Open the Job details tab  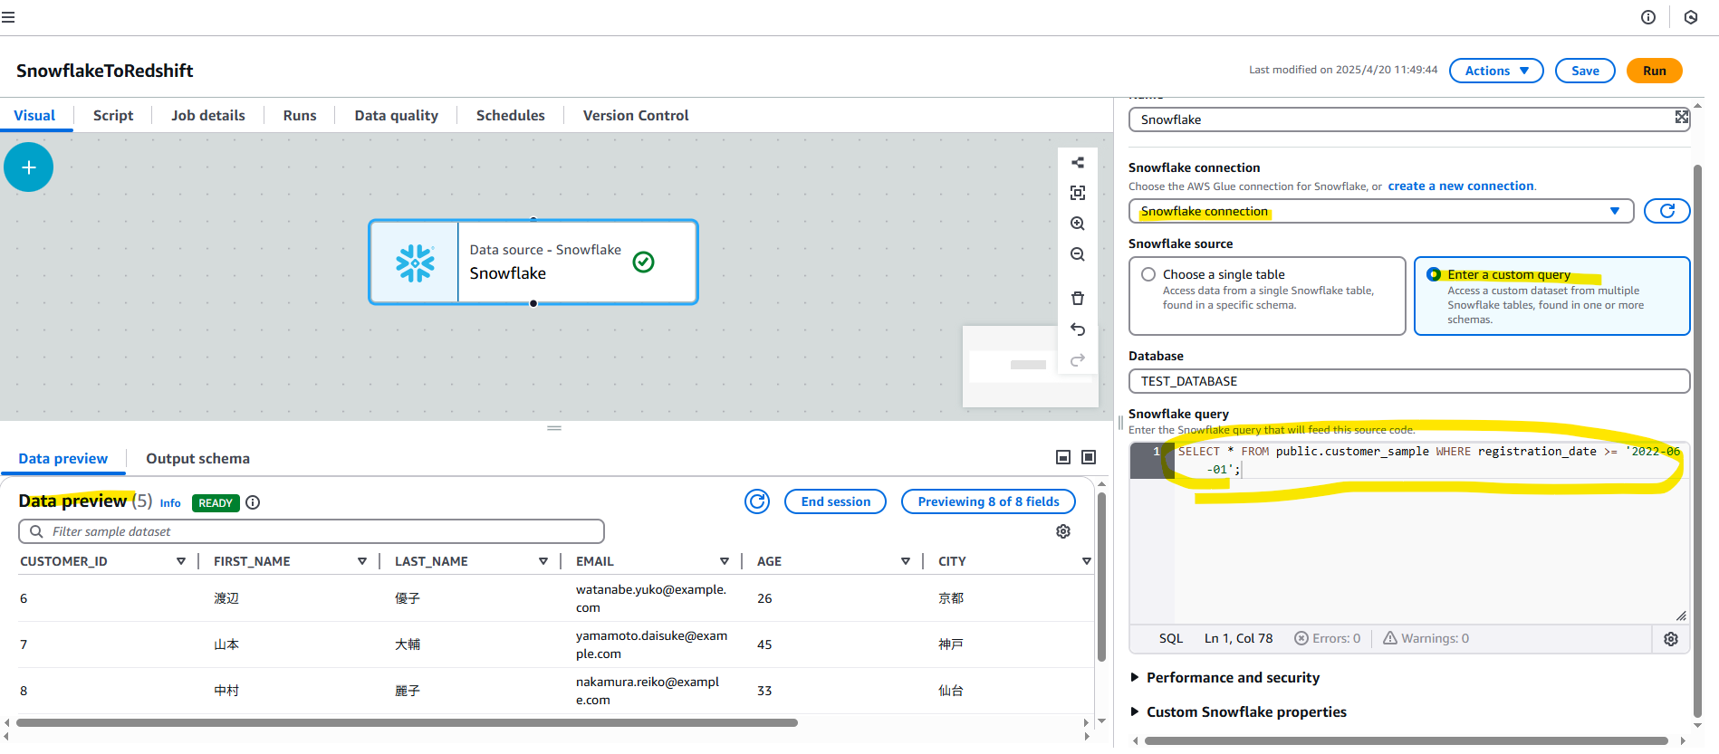point(208,115)
